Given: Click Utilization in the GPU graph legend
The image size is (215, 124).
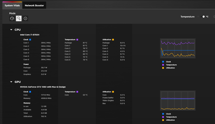Looking at the screenshot, I should pos(170,120).
